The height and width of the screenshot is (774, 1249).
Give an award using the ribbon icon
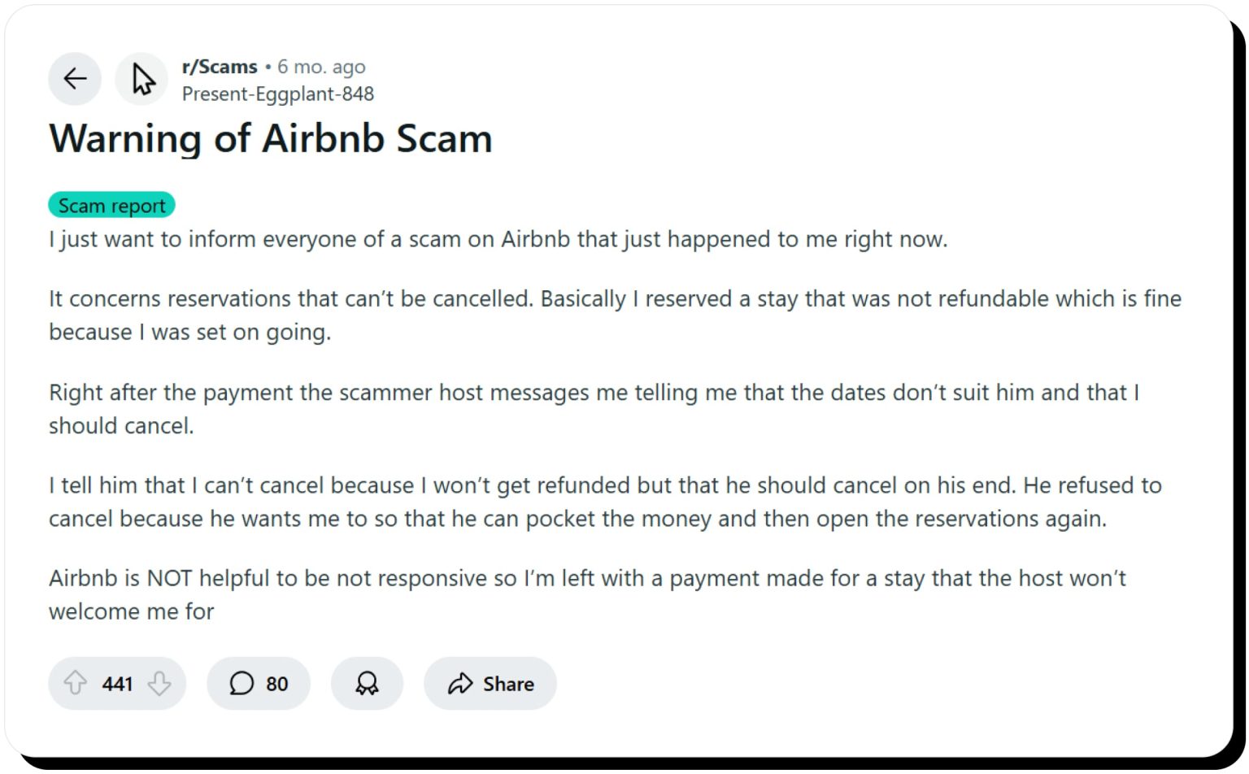coord(366,684)
